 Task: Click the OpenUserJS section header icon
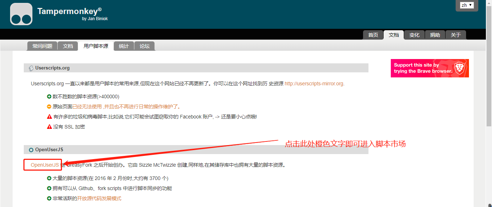pos(31,150)
